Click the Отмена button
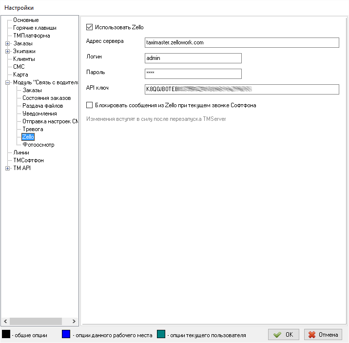The width and height of the screenshot is (349, 343). (323, 335)
